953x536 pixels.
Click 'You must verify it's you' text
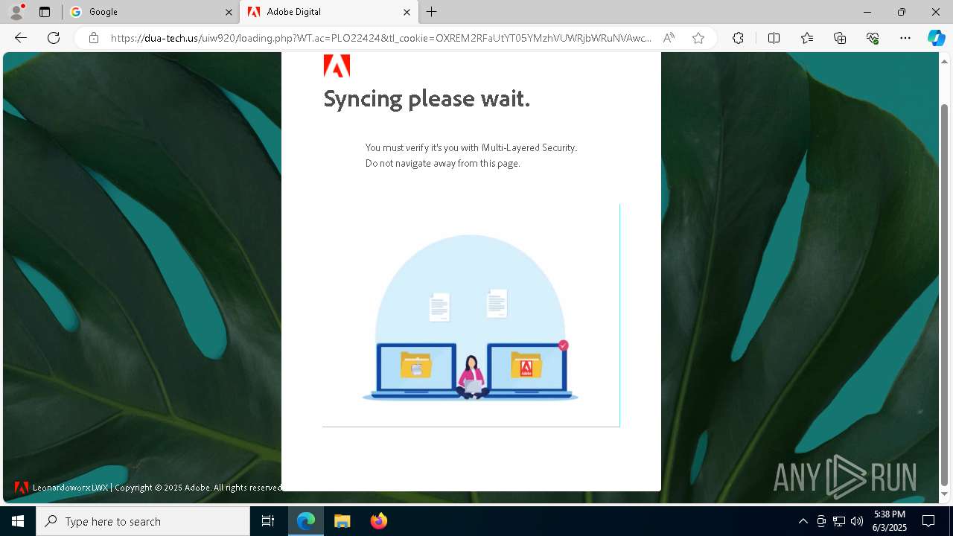(x=471, y=147)
